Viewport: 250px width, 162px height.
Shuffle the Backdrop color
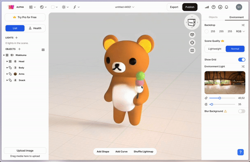click(x=243, y=25)
